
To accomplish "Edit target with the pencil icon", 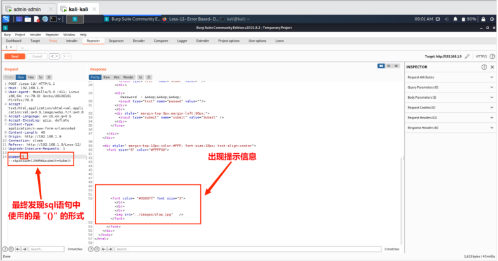I will 467,56.
